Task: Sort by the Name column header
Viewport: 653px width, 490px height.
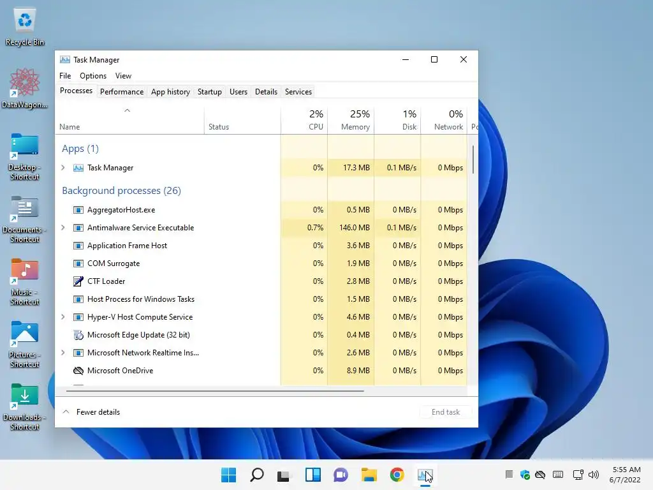Action: [x=129, y=120]
